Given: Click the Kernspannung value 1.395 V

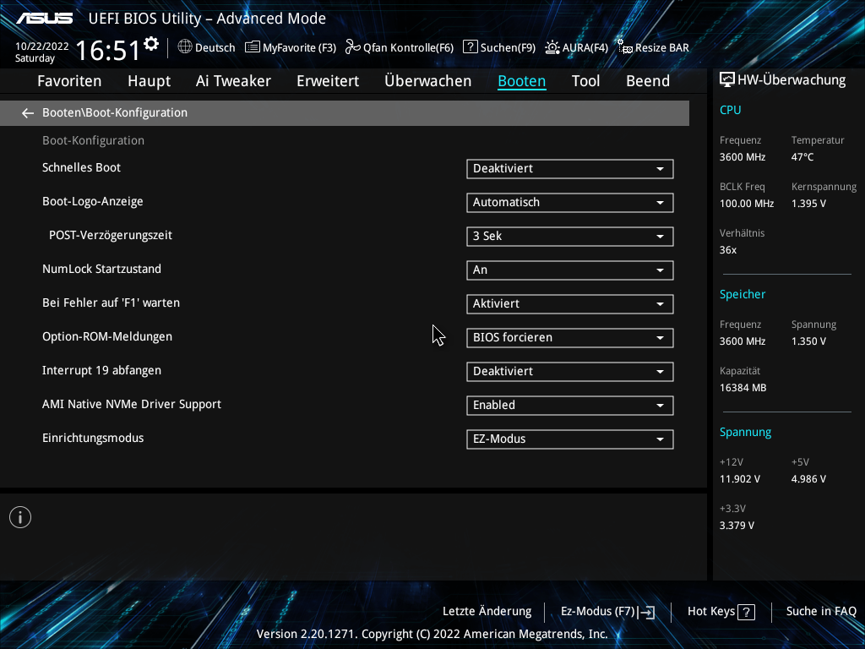Looking at the screenshot, I should [x=808, y=204].
